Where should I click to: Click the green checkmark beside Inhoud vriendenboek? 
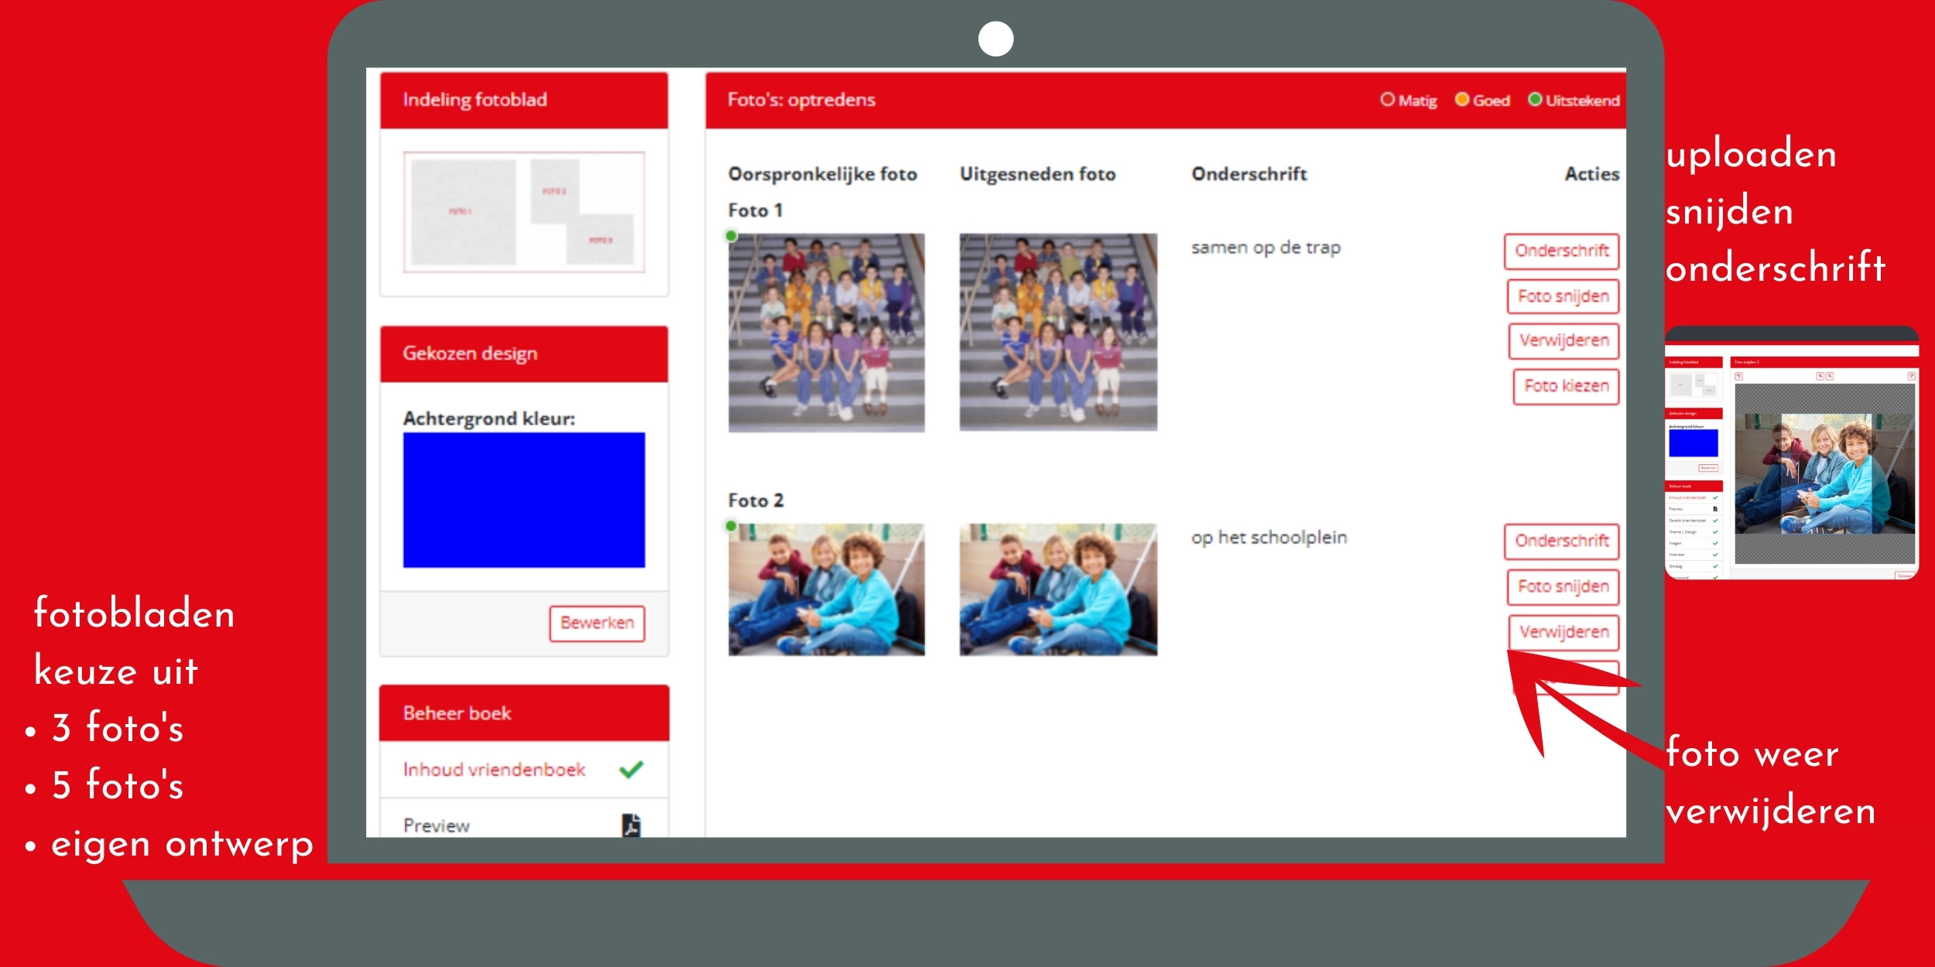[x=632, y=769]
